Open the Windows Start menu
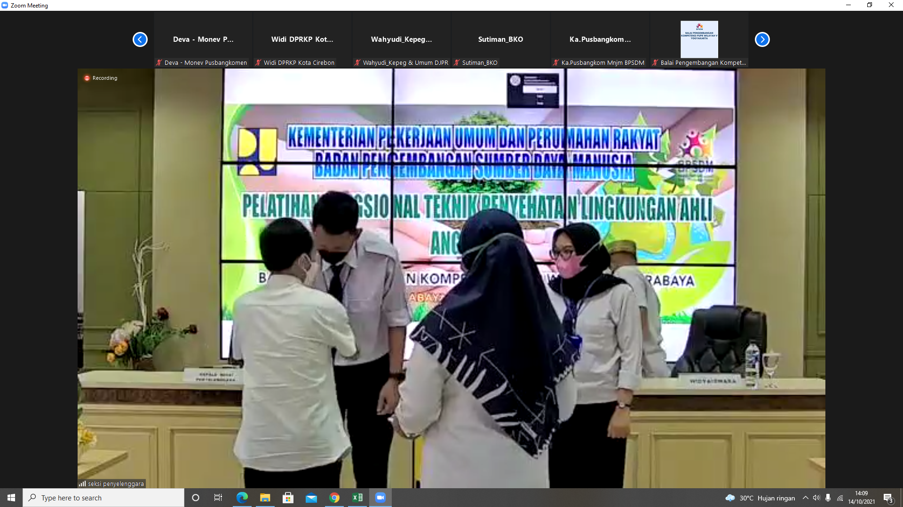The height and width of the screenshot is (507, 903). pos(11,498)
